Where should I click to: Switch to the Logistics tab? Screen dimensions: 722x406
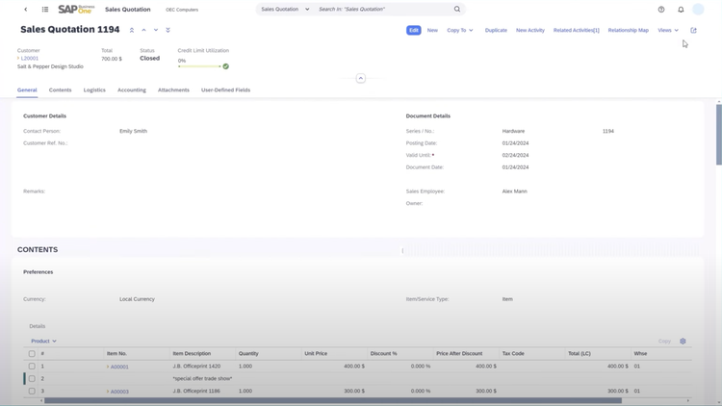click(x=94, y=90)
